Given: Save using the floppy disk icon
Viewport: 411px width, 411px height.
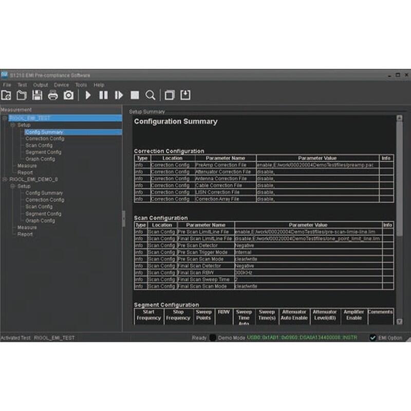Looking at the screenshot, I should 37,95.
